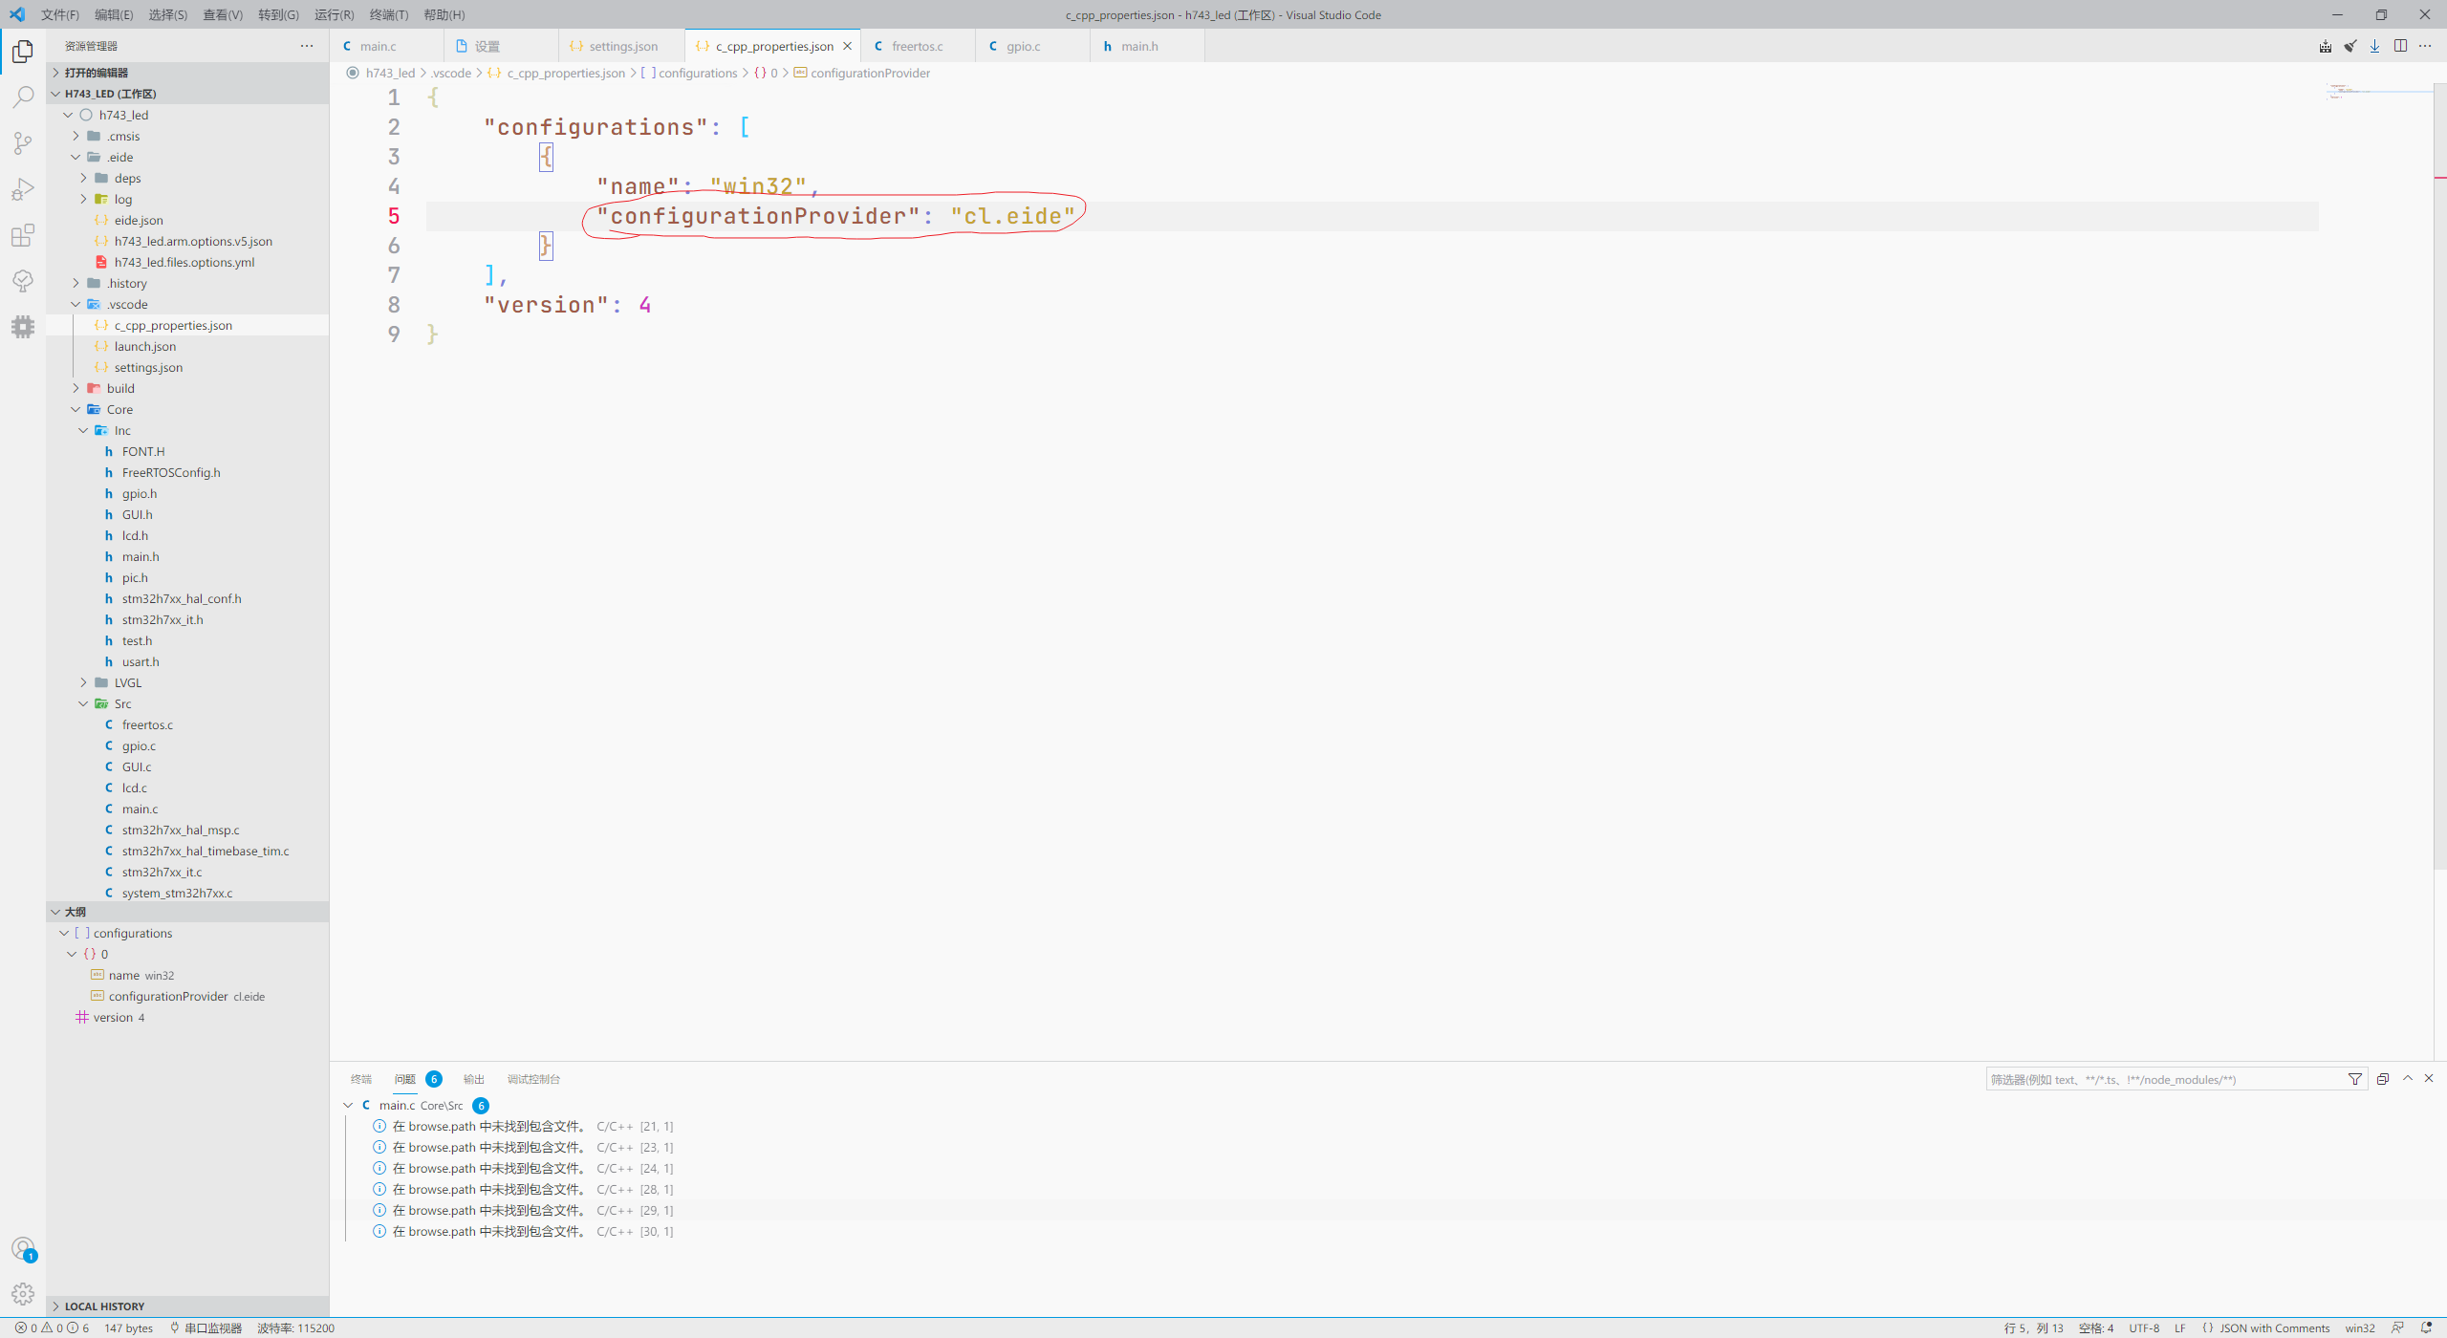Click the Clean brush icon in the editor toolbar
2447x1338 pixels.
pos(2350,45)
